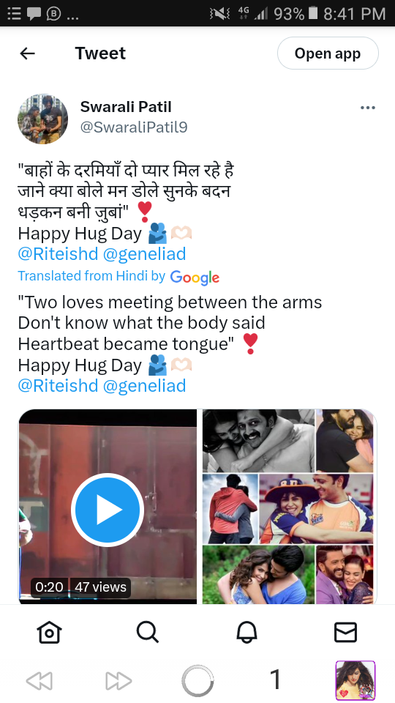Image resolution: width=395 pixels, height=703 pixels.
Task: Open the browser tab counter showing 1
Action: click(276, 680)
